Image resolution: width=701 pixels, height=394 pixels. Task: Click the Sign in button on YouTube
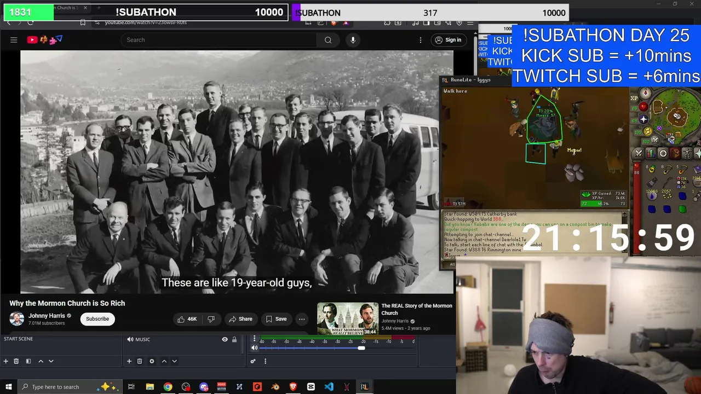(449, 40)
